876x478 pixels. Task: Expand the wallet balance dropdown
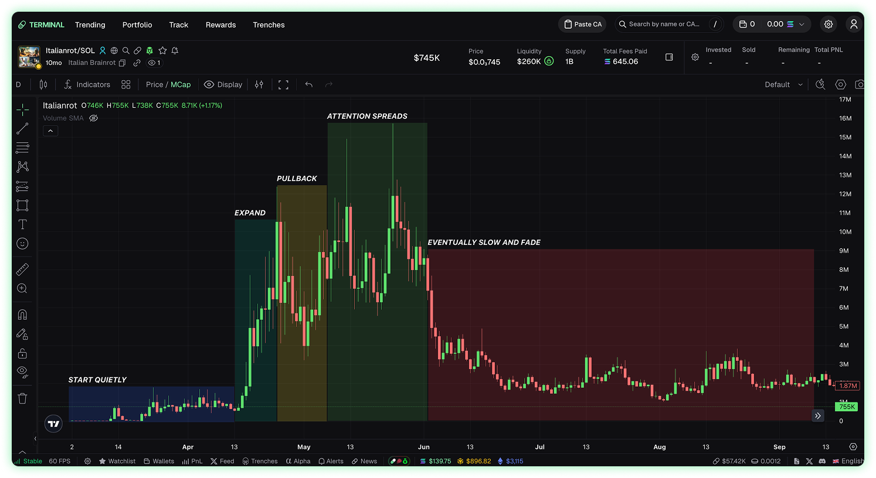click(x=802, y=25)
